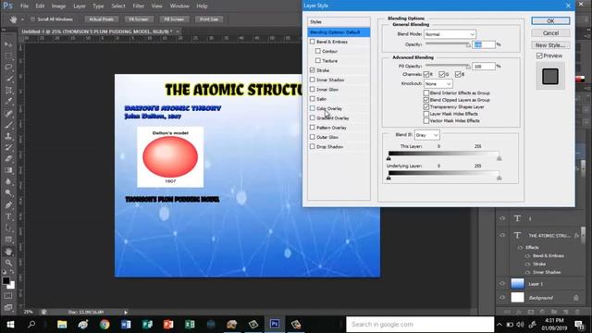Open the File menu
Screen dimensions: 592x333
[x=25, y=6]
